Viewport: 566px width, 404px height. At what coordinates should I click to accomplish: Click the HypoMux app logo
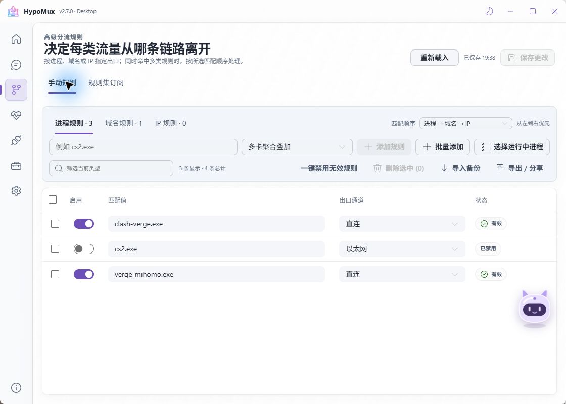[13, 11]
